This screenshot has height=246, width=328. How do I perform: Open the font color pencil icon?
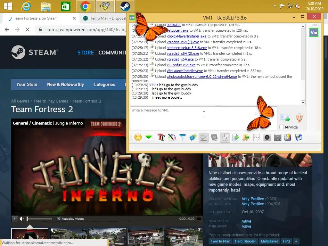[172, 137]
